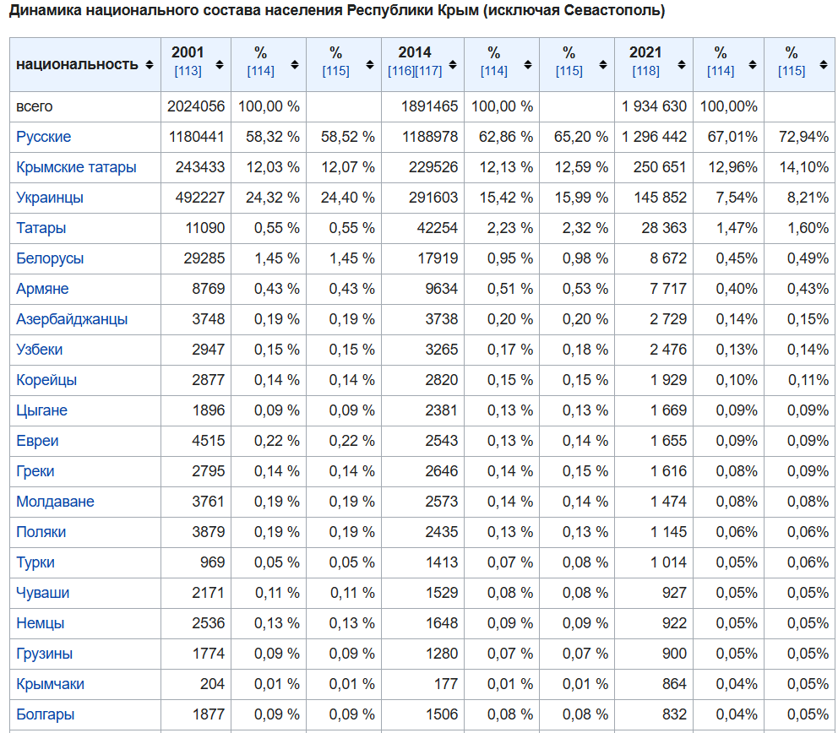Open the Цыгане link

click(x=41, y=411)
